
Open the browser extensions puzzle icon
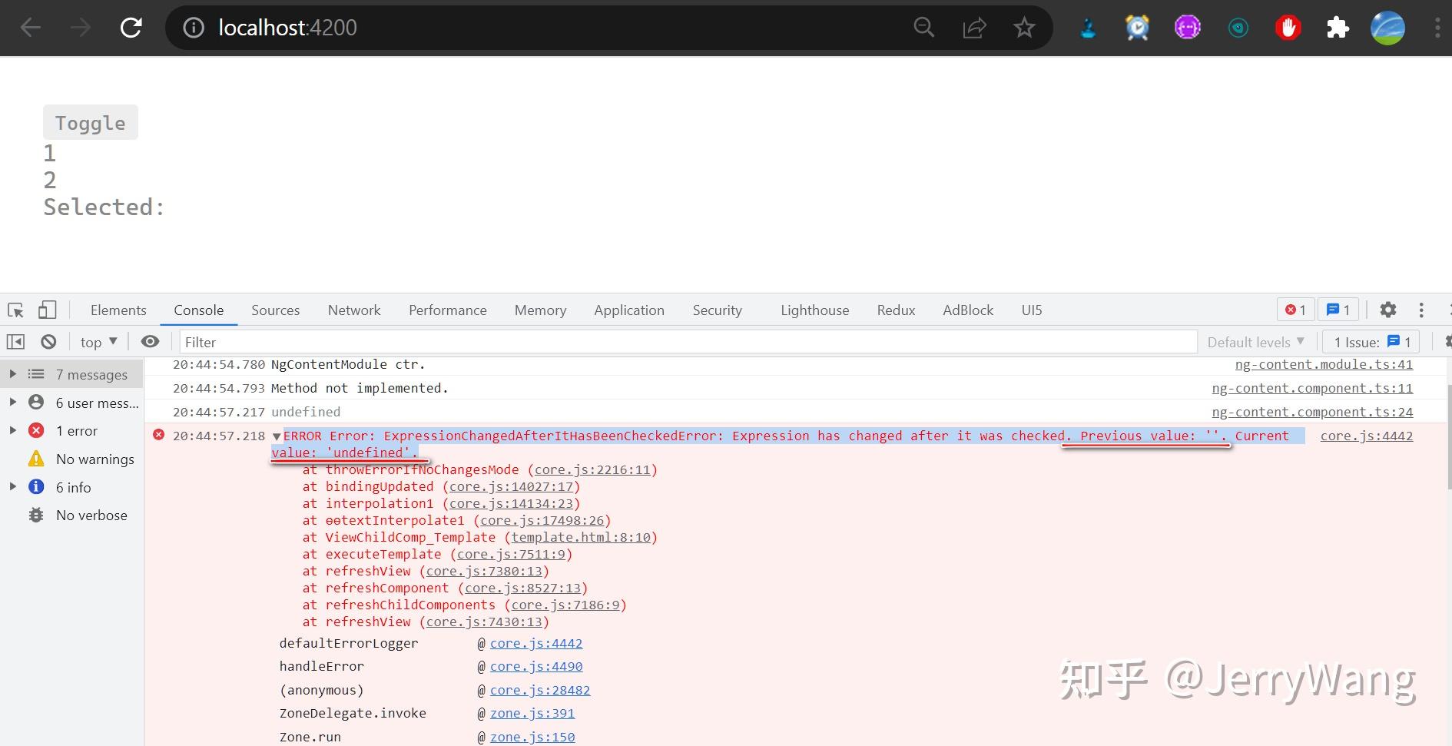pyautogui.click(x=1338, y=28)
